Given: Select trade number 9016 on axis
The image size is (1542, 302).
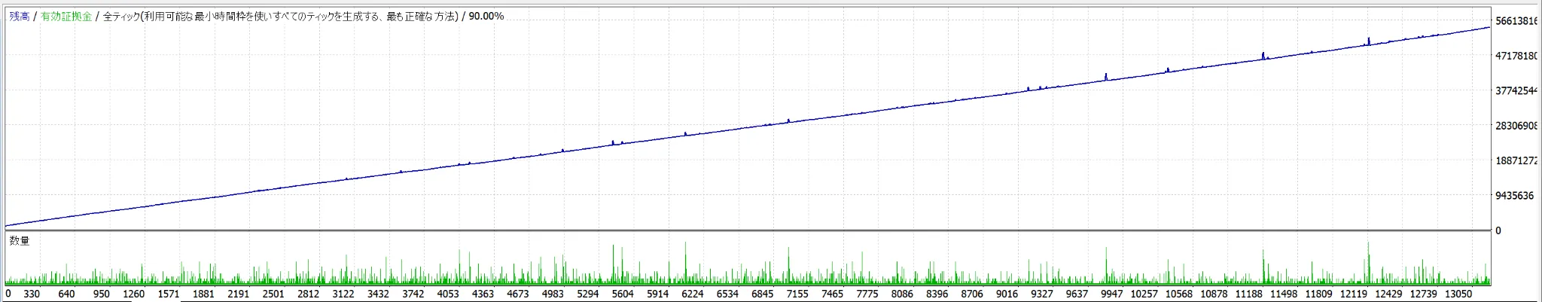Looking at the screenshot, I should coord(1006,294).
